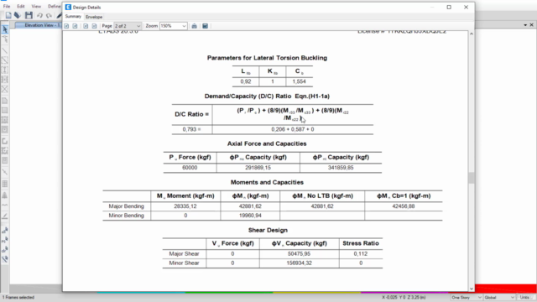The height and width of the screenshot is (302, 537).
Task: Click major shear capacity 50475,95
Action: 299,254
